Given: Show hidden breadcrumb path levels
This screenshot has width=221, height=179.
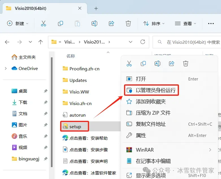Looking at the screenshot, I should point(60,42).
